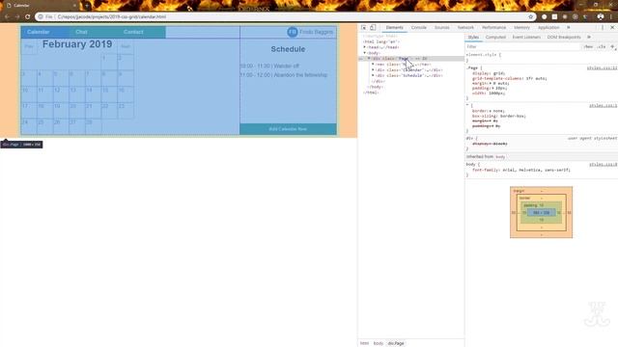Screen dimensions: 618x347
Task: Expand the margin shorthand property triangle
Action: pos(490,84)
